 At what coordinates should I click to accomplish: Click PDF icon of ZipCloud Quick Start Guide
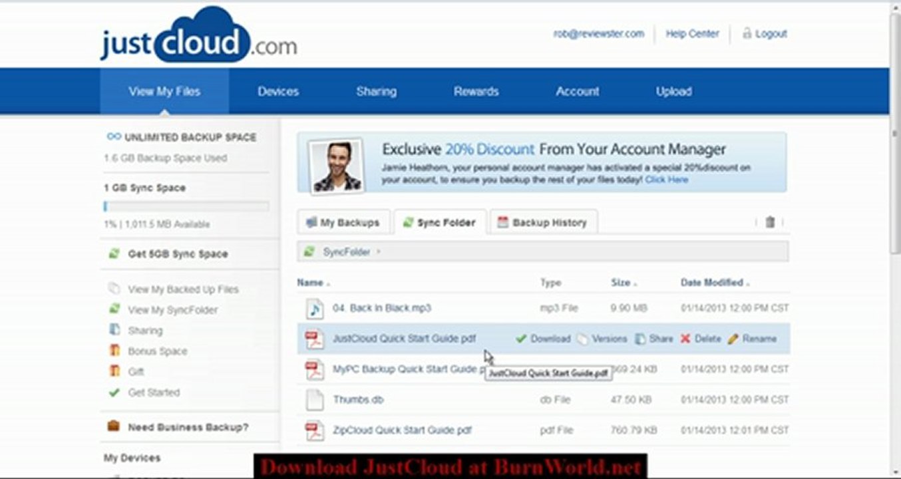pos(314,430)
